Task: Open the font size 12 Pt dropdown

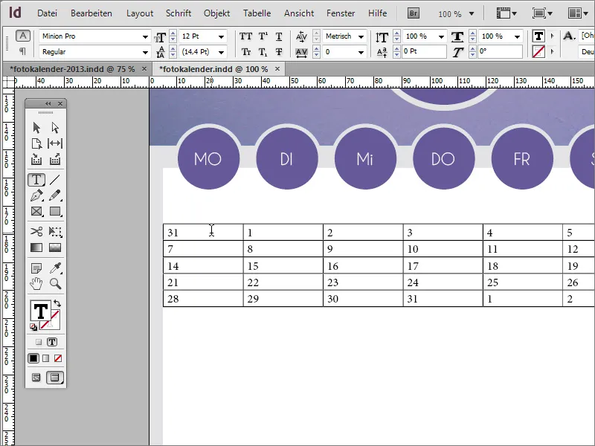Action: click(221, 36)
